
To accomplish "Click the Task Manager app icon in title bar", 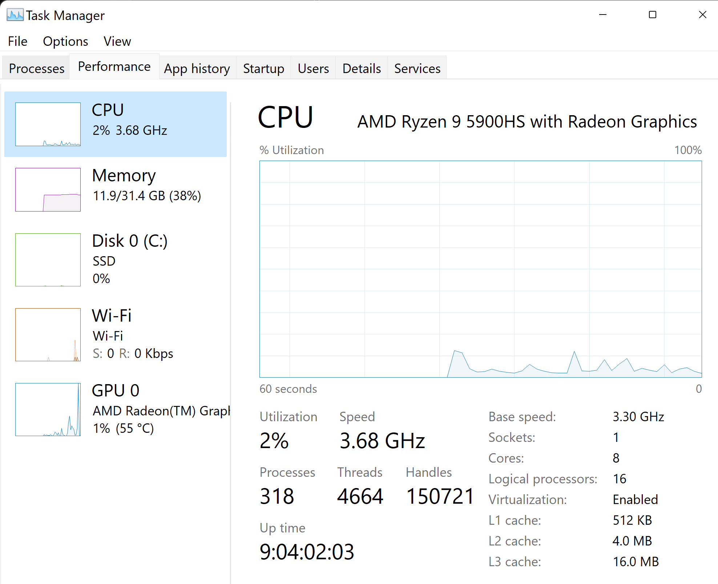I will pyautogui.click(x=15, y=15).
